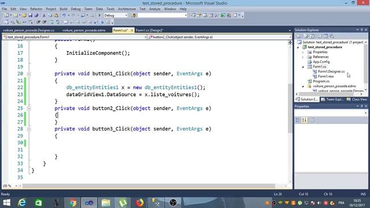The height and width of the screenshot is (208, 370).
Task: Click the editor vertical scrollbar thumb
Action: pos(290,109)
